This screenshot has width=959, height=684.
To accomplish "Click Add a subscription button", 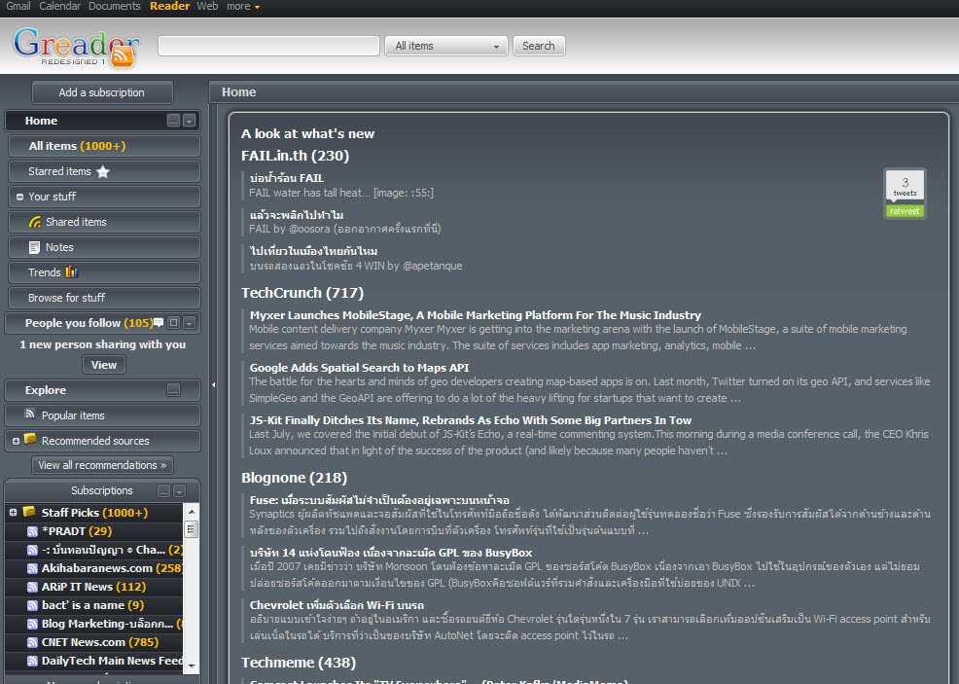I will click(102, 92).
